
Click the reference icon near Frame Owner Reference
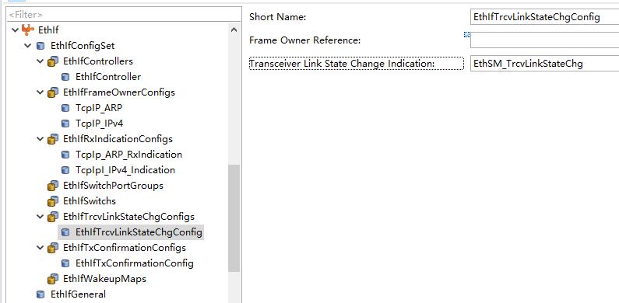466,35
